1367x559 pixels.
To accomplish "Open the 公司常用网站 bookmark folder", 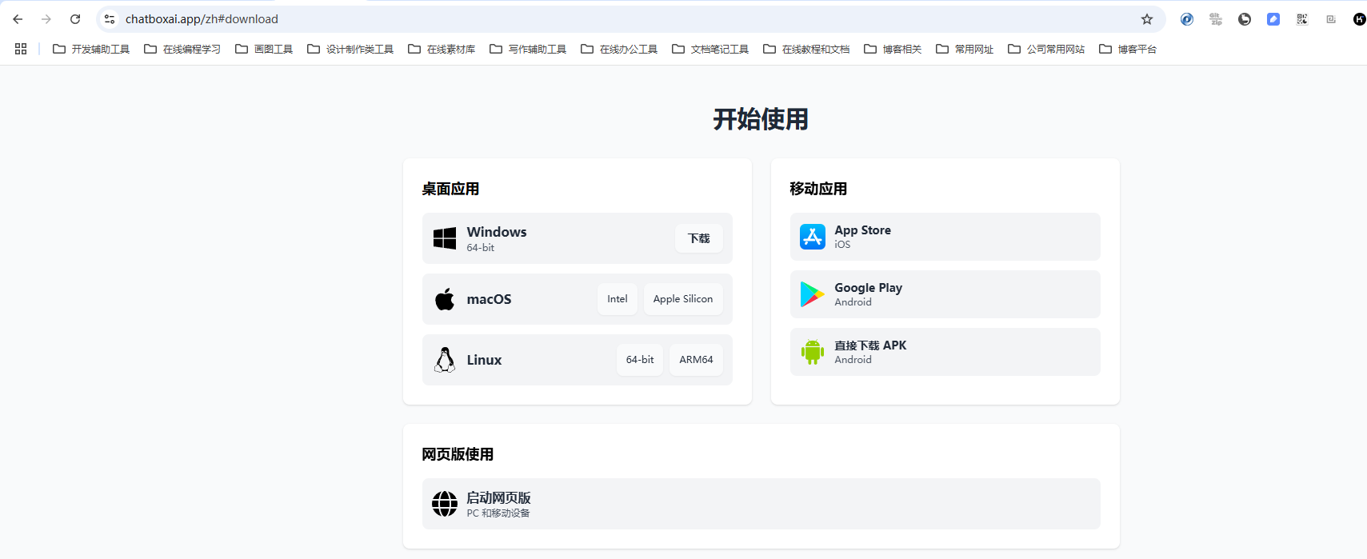I will [x=1046, y=49].
